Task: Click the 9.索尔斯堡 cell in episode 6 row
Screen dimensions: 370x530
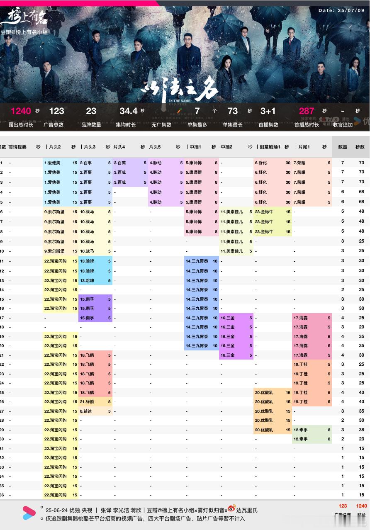Action: [61, 212]
